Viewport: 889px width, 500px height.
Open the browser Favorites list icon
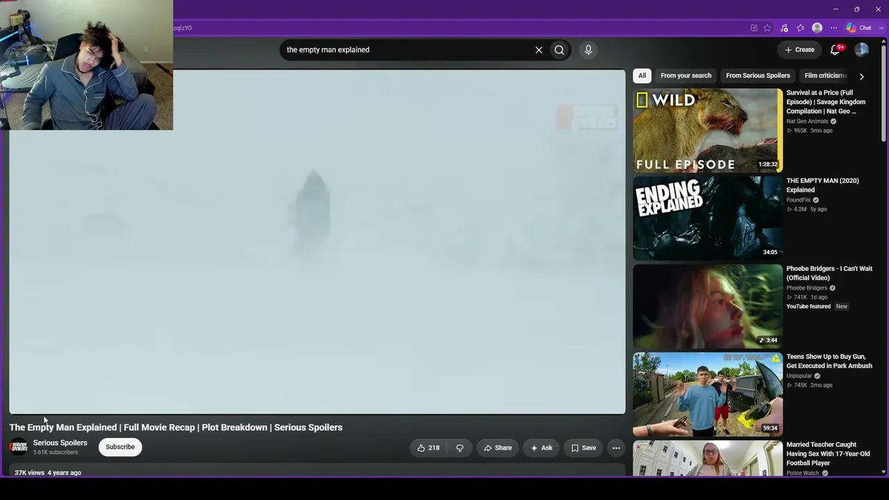point(800,28)
